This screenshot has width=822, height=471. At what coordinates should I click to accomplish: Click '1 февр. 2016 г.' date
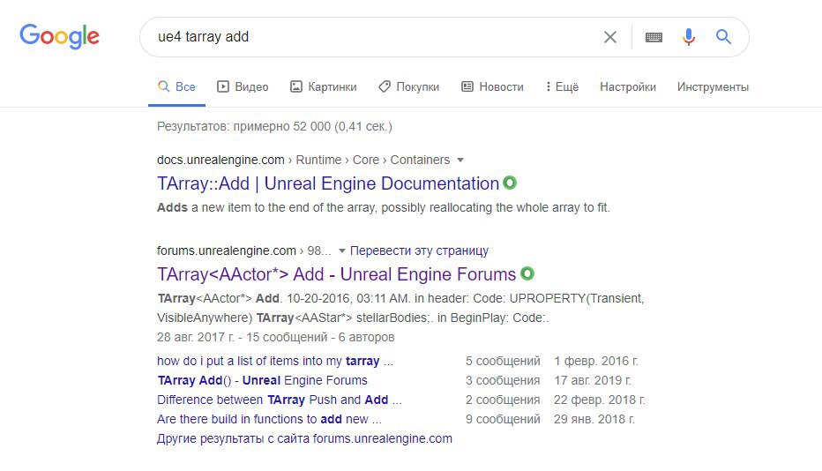tap(595, 361)
